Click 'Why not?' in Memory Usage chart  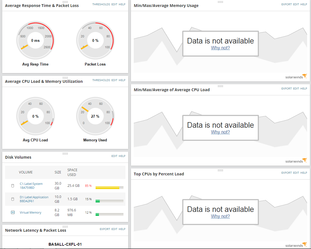tap(220, 48)
